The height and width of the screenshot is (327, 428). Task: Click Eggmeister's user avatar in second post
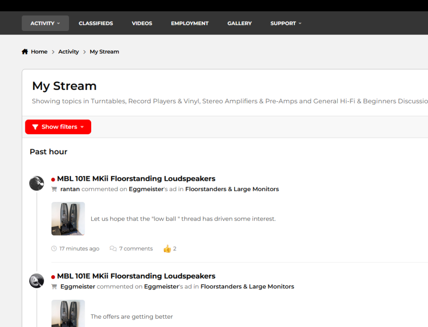[37, 281]
